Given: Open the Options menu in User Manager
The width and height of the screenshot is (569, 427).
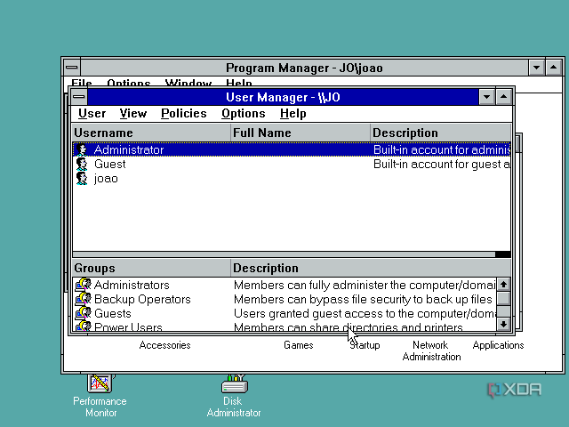Looking at the screenshot, I should pos(243,114).
